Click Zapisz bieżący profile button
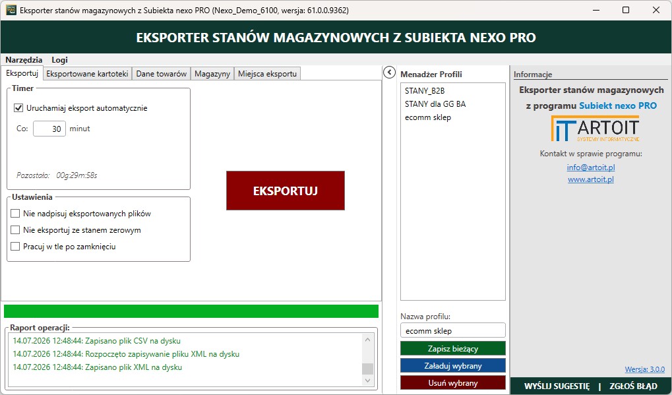This screenshot has width=672, height=395. coord(453,348)
